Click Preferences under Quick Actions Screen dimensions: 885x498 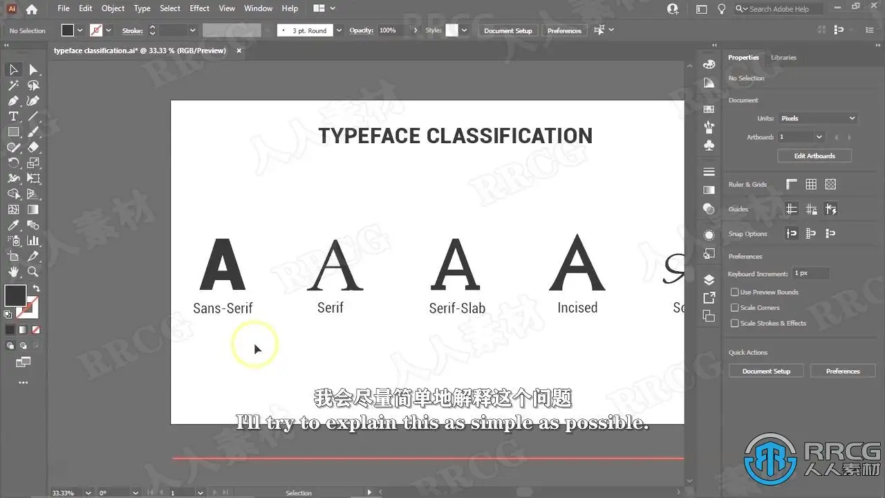843,371
